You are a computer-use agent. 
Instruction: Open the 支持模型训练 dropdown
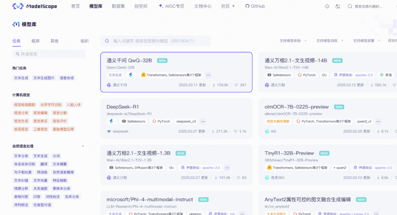(330, 41)
